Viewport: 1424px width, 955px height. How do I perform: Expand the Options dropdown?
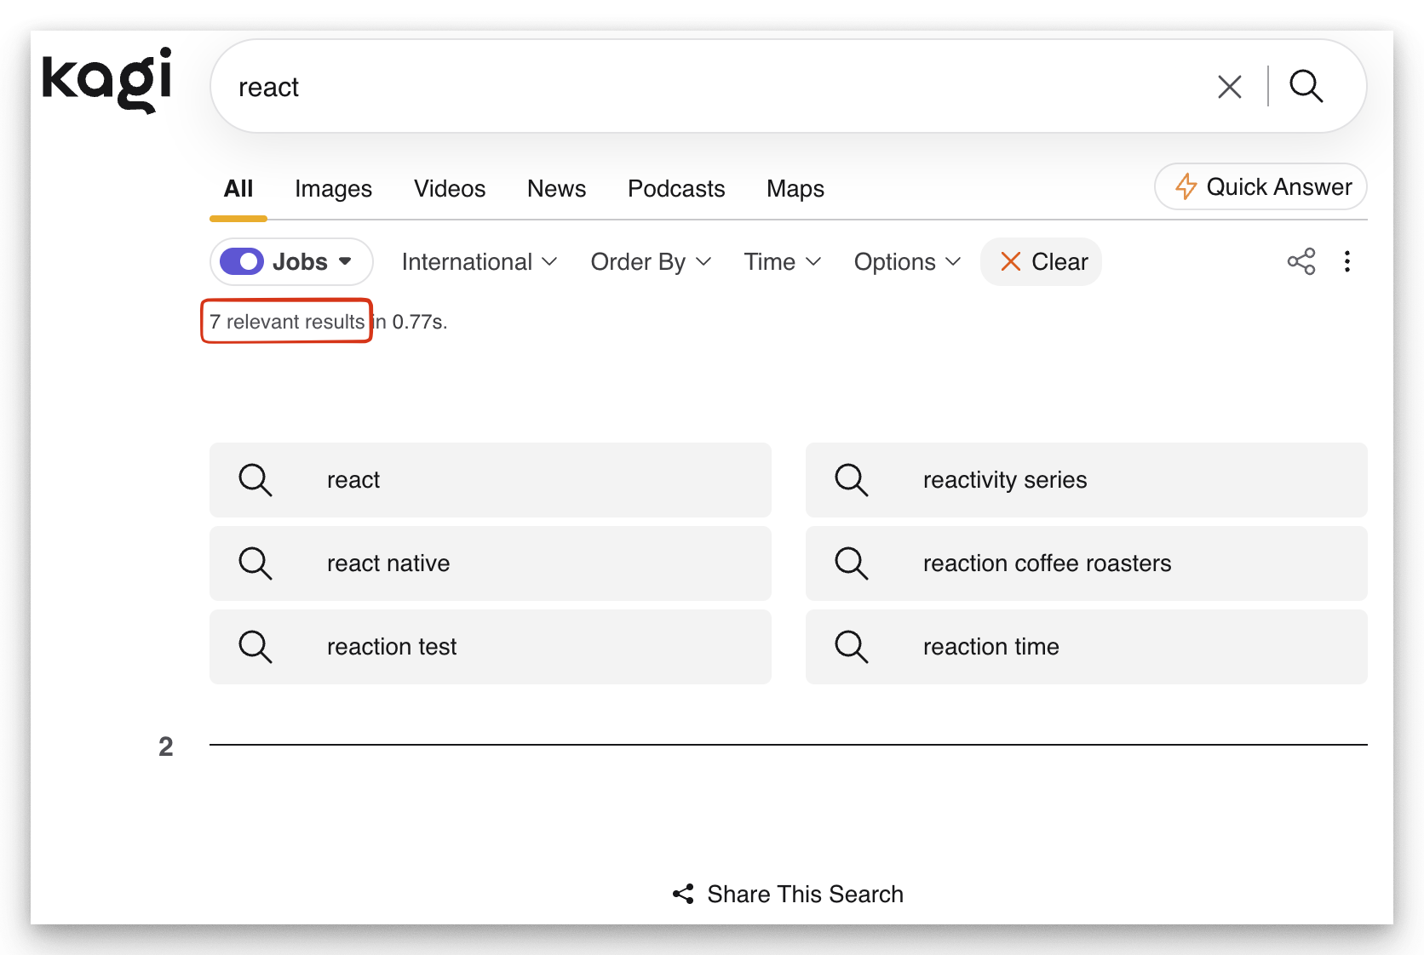(908, 262)
